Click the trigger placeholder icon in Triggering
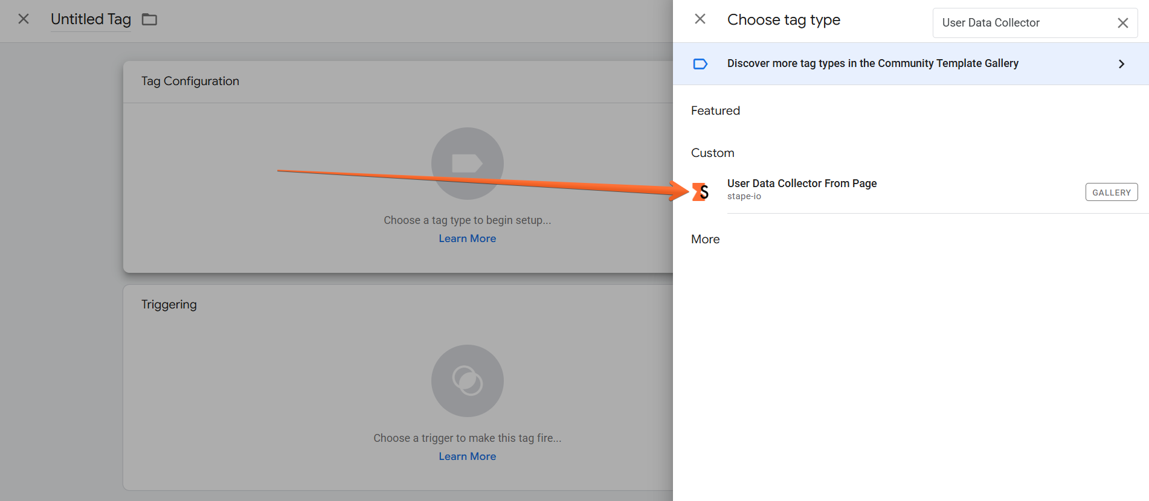This screenshot has width=1149, height=501. [x=468, y=381]
